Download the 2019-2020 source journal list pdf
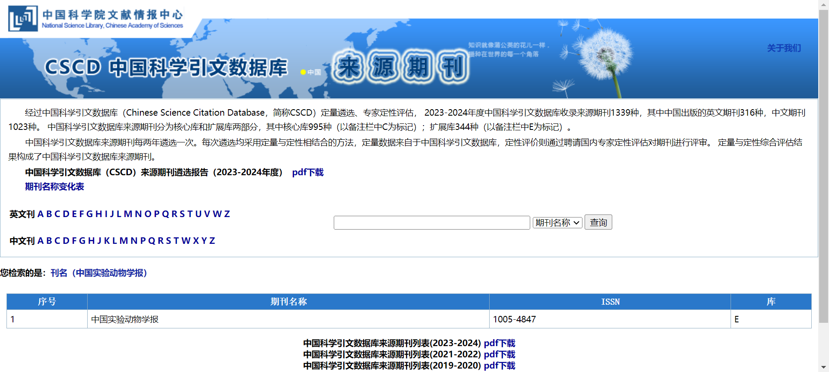This screenshot has width=829, height=372. click(500, 366)
